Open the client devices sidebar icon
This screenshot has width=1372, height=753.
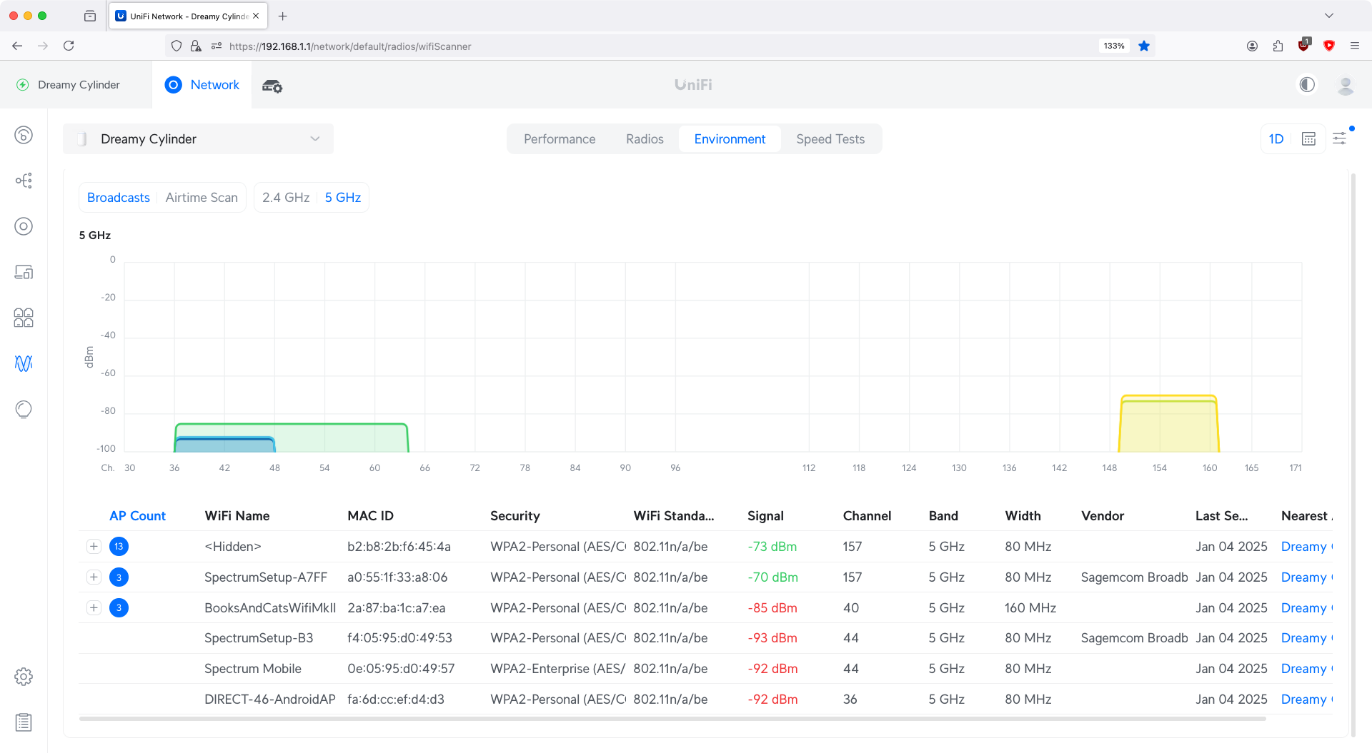pyautogui.click(x=24, y=272)
